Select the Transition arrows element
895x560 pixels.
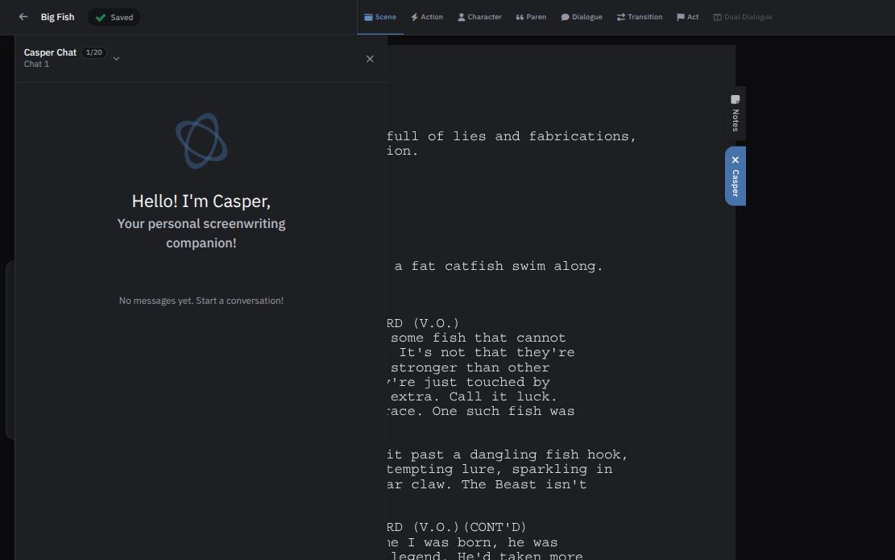pyautogui.click(x=640, y=17)
